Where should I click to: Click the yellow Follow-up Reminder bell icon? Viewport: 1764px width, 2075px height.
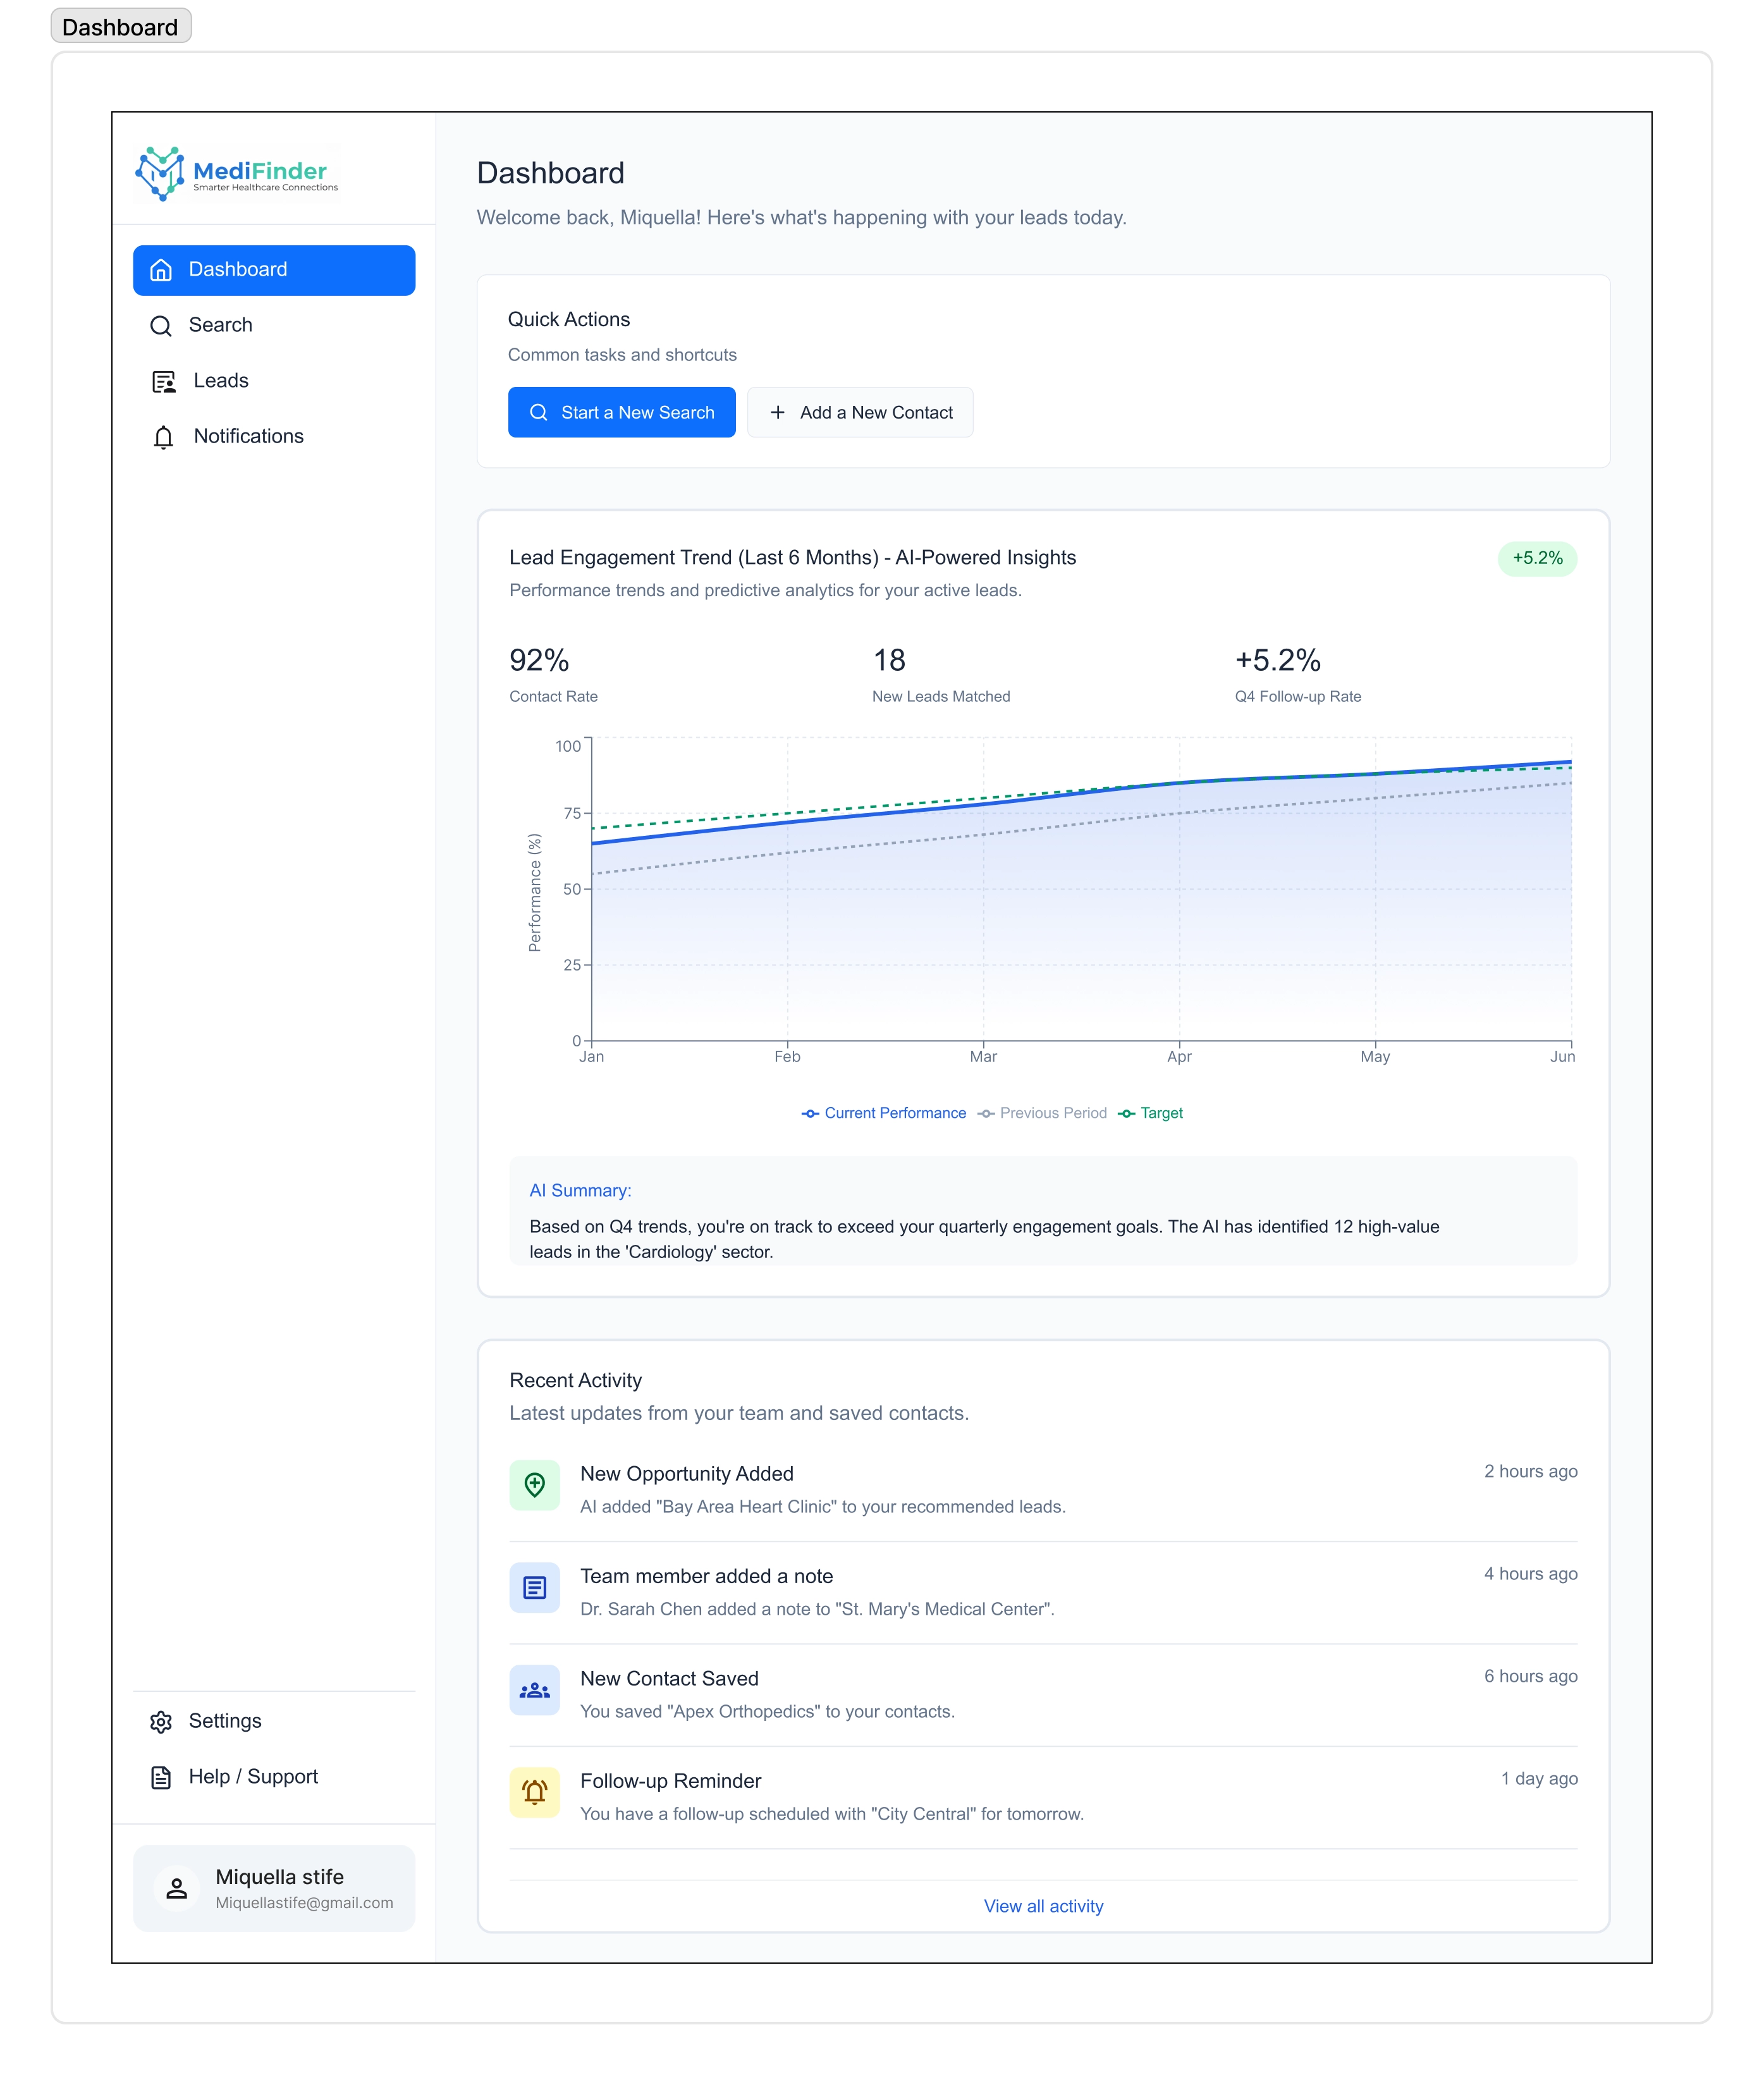pyautogui.click(x=535, y=1792)
